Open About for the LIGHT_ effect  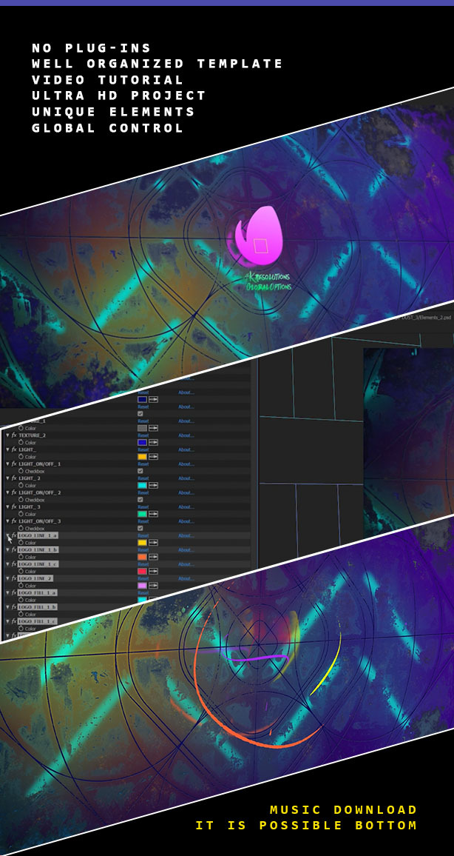pyautogui.click(x=186, y=449)
